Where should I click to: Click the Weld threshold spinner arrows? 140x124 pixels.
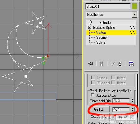133,109
